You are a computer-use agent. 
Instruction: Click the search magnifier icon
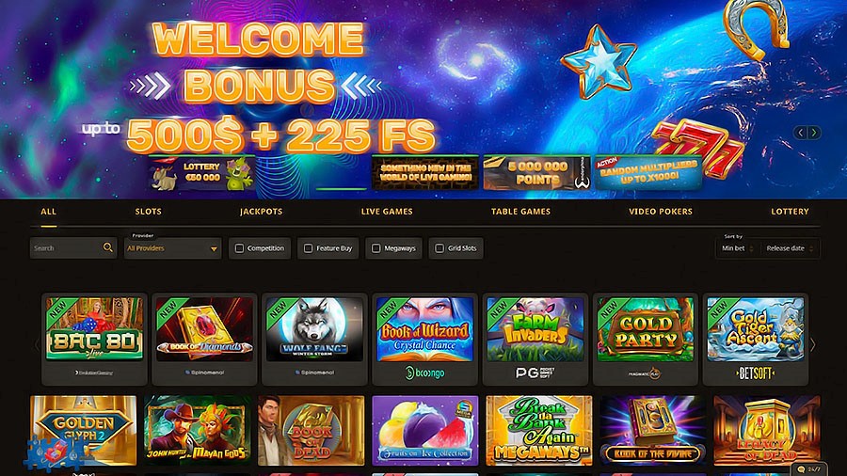pos(108,247)
